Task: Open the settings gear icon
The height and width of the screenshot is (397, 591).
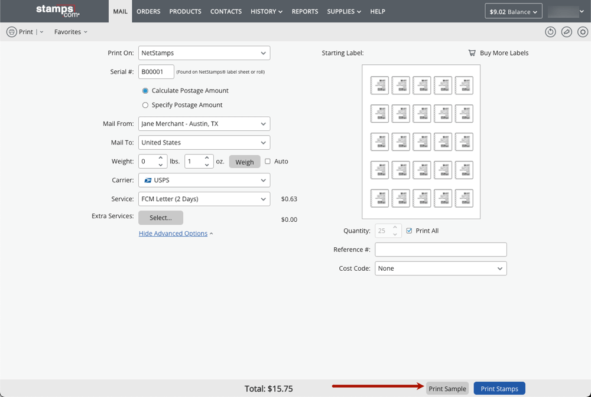Action: 583,32
